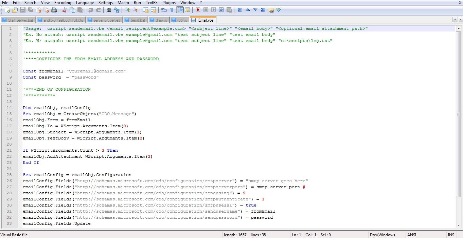This screenshot has width=463, height=238.
Task: Jump to first difference with hourglass-top icon
Action: pos(240,10)
